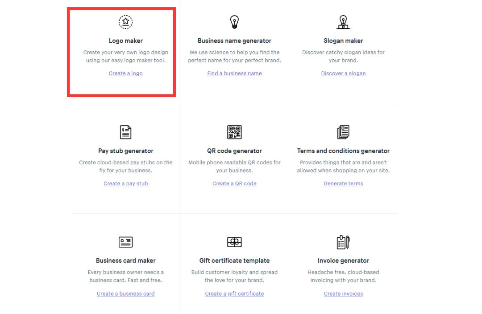Click the Slogan maker stamp icon
The height and width of the screenshot is (314, 482).
[343, 21]
